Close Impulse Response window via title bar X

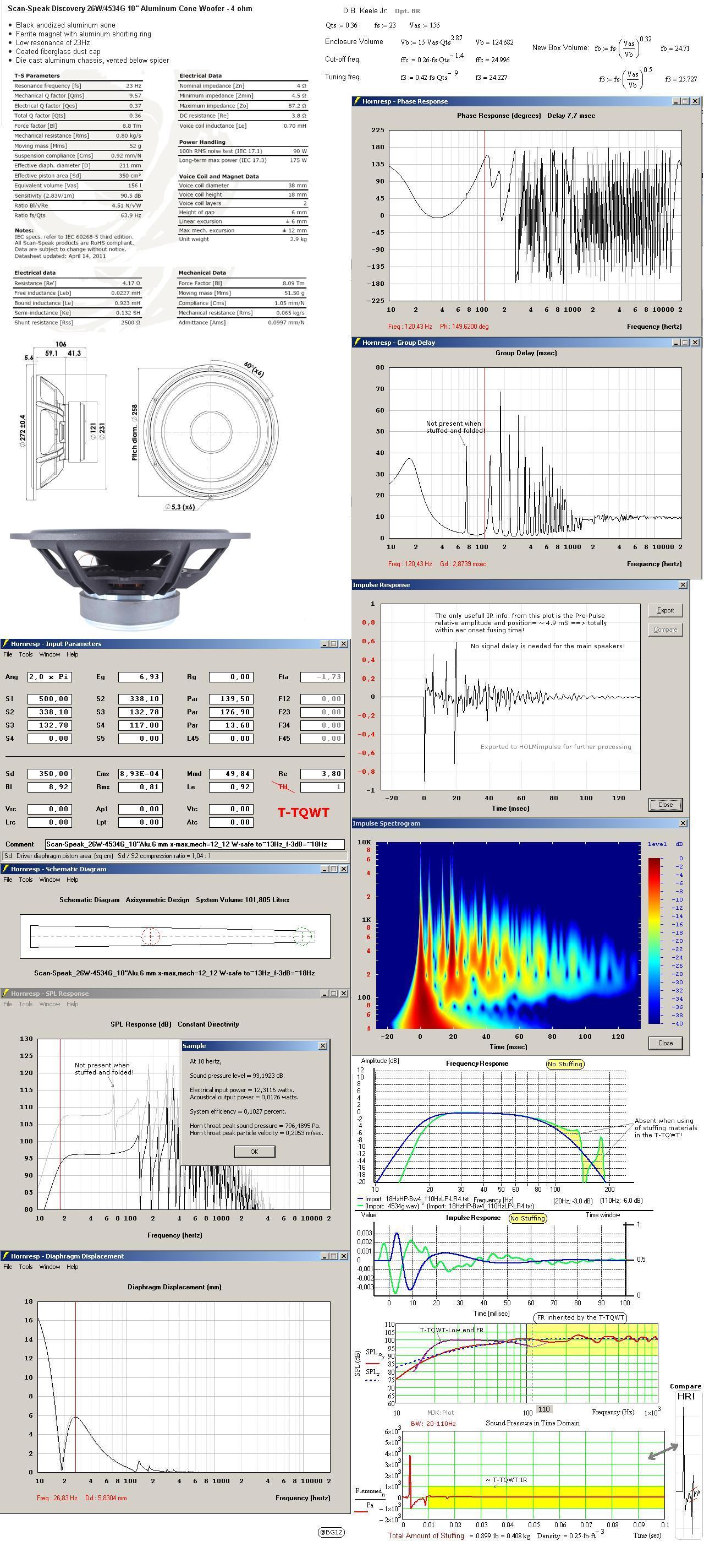[x=683, y=584]
